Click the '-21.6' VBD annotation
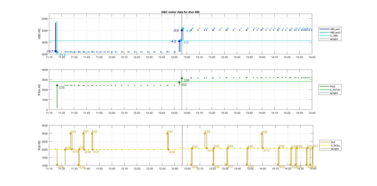Viewport: 377px width, 186px height. [62, 55]
